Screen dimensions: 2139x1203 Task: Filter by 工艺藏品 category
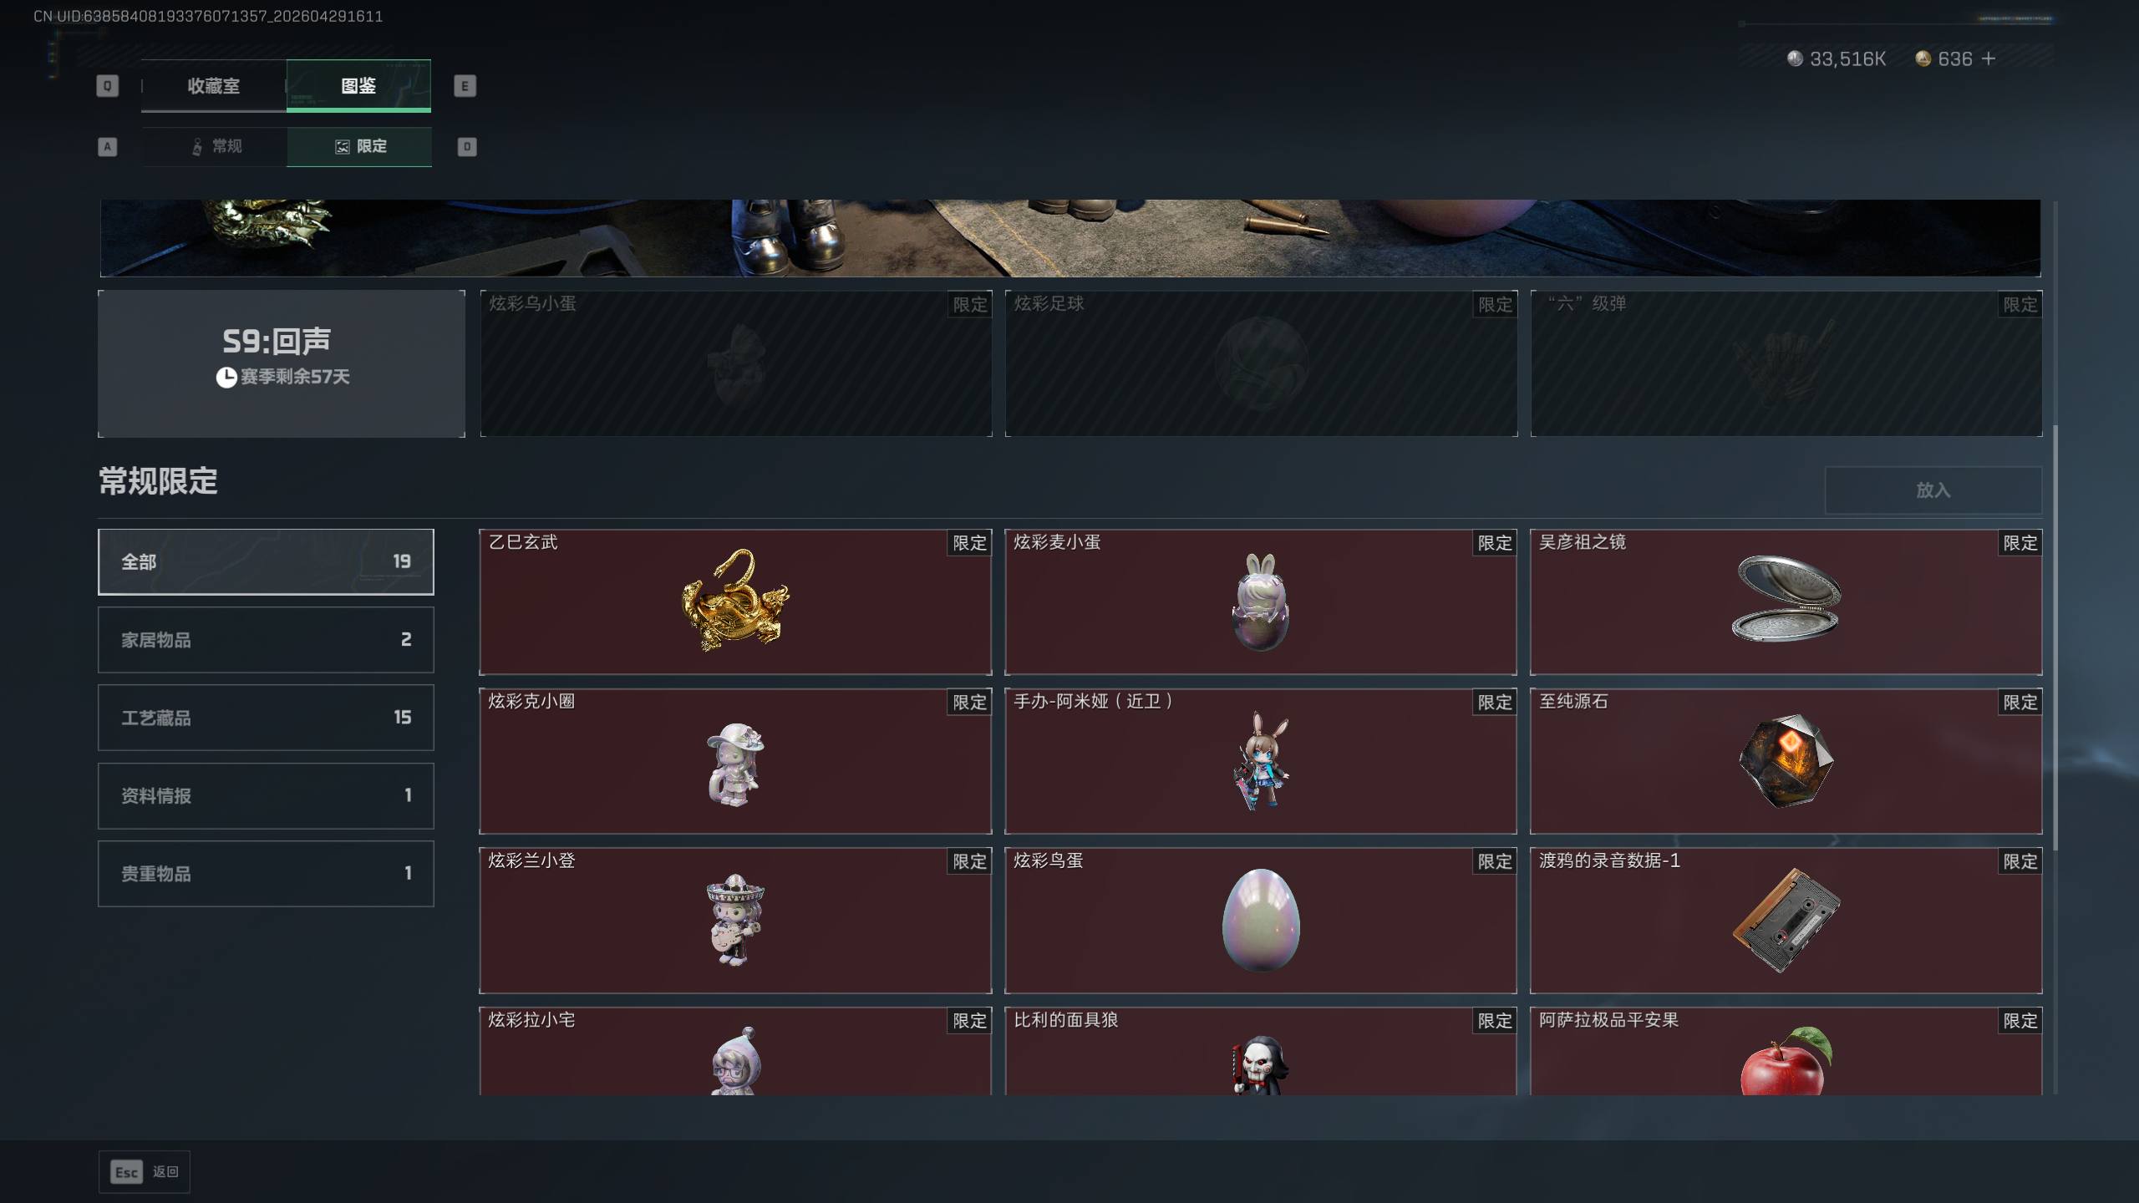pos(266,717)
